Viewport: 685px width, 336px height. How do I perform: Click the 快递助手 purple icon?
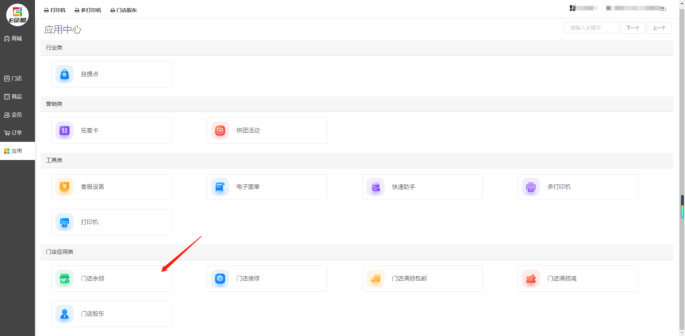(376, 187)
